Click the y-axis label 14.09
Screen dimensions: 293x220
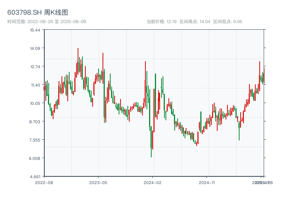[x=35, y=48]
